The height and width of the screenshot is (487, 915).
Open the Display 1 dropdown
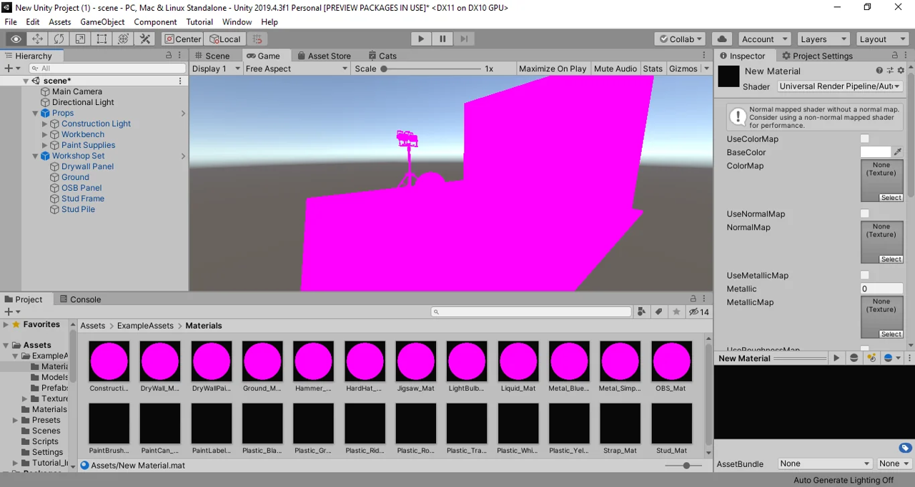click(216, 69)
